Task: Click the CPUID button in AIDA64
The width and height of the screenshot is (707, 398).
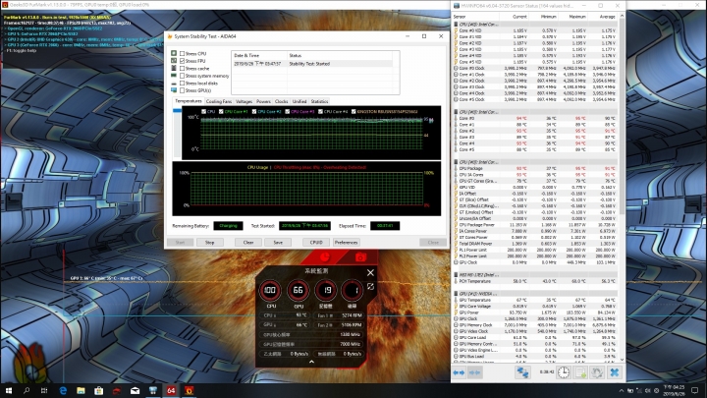Action: click(x=316, y=243)
